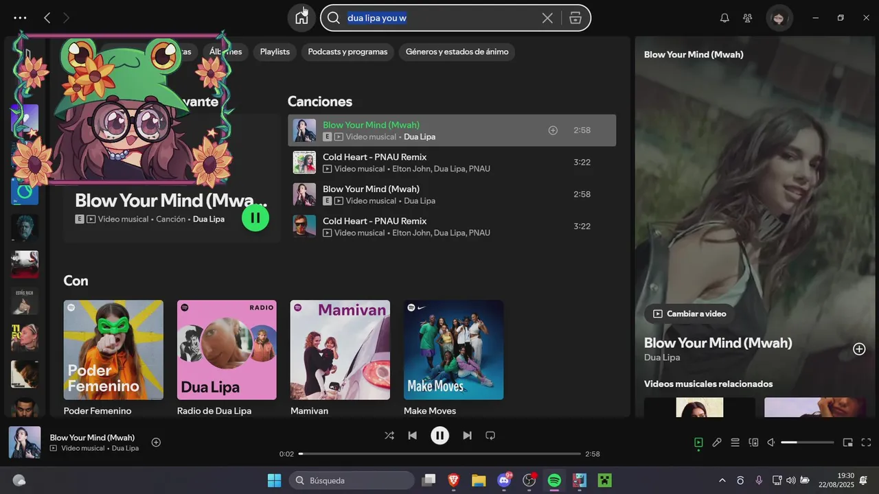Open the Minecraft taskbar icon

[604, 480]
